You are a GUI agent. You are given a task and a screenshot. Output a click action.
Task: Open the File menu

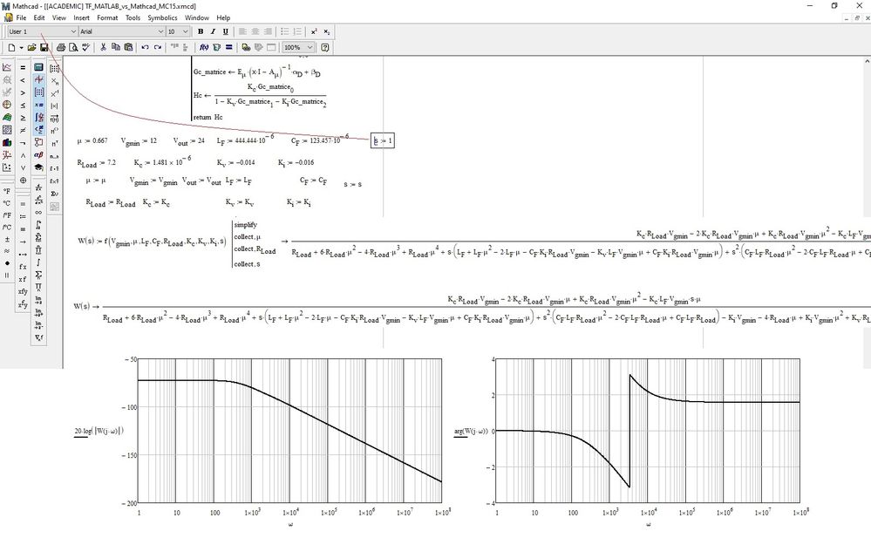[21, 17]
